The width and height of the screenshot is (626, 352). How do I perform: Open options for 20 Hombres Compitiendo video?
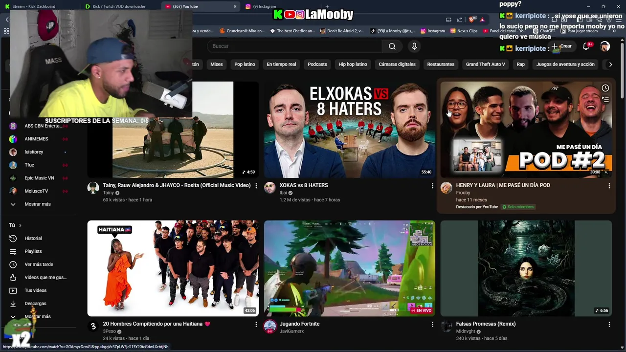pyautogui.click(x=256, y=324)
